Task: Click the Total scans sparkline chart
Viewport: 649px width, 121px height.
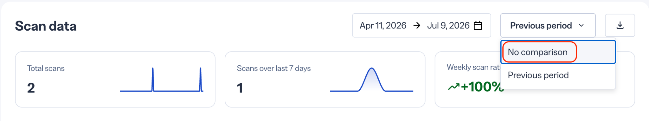Action: (x=162, y=79)
